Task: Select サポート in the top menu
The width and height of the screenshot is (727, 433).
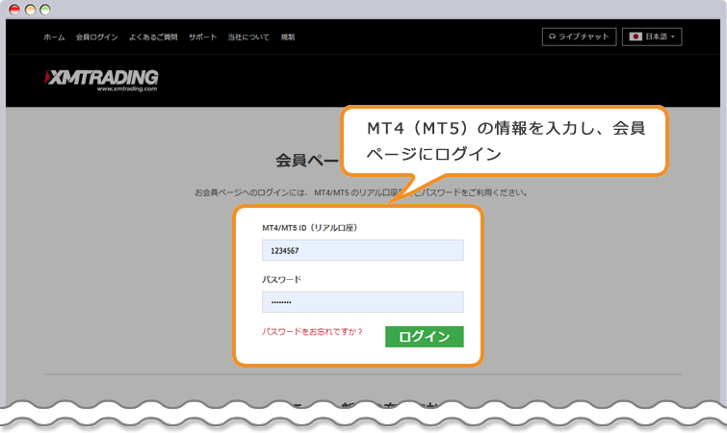Action: (x=202, y=38)
